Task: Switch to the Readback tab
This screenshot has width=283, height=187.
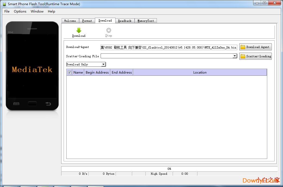Action: 125,21
